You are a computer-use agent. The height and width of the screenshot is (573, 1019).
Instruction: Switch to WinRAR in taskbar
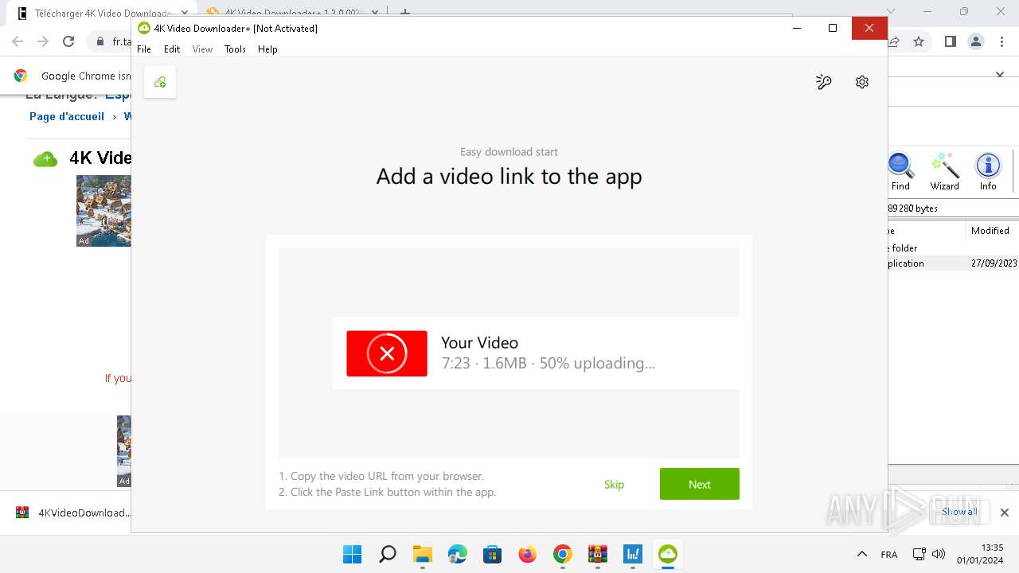(598, 554)
